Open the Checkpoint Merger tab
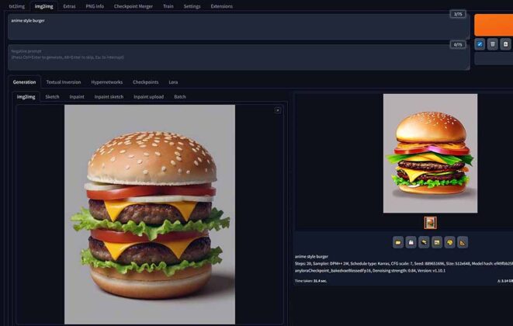Viewport: 513px width, 326px height. (x=133, y=5)
